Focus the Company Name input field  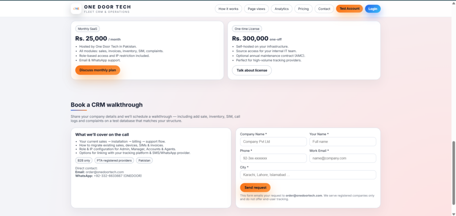pyautogui.click(x=273, y=141)
